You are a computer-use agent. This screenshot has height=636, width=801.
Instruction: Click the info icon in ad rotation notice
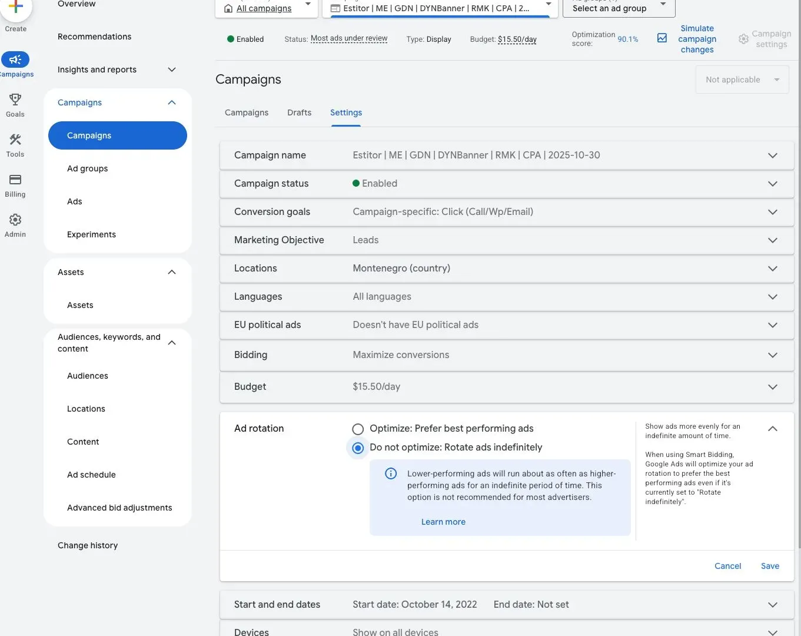391,473
